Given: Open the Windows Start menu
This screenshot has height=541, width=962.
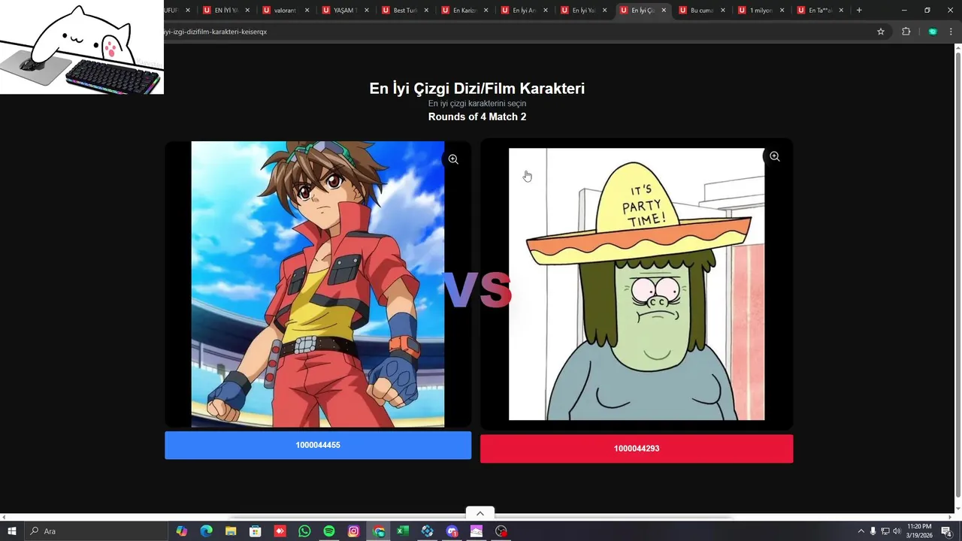Looking at the screenshot, I should 11,531.
